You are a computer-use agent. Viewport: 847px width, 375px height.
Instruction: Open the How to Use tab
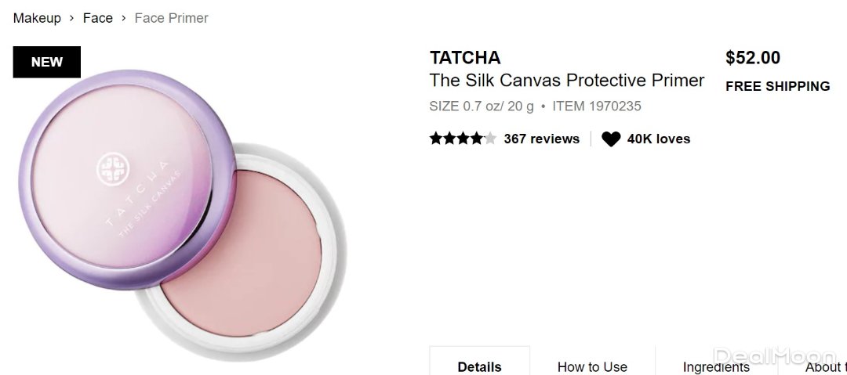(592, 366)
